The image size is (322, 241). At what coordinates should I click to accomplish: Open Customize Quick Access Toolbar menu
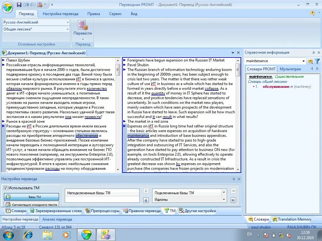[52, 4]
